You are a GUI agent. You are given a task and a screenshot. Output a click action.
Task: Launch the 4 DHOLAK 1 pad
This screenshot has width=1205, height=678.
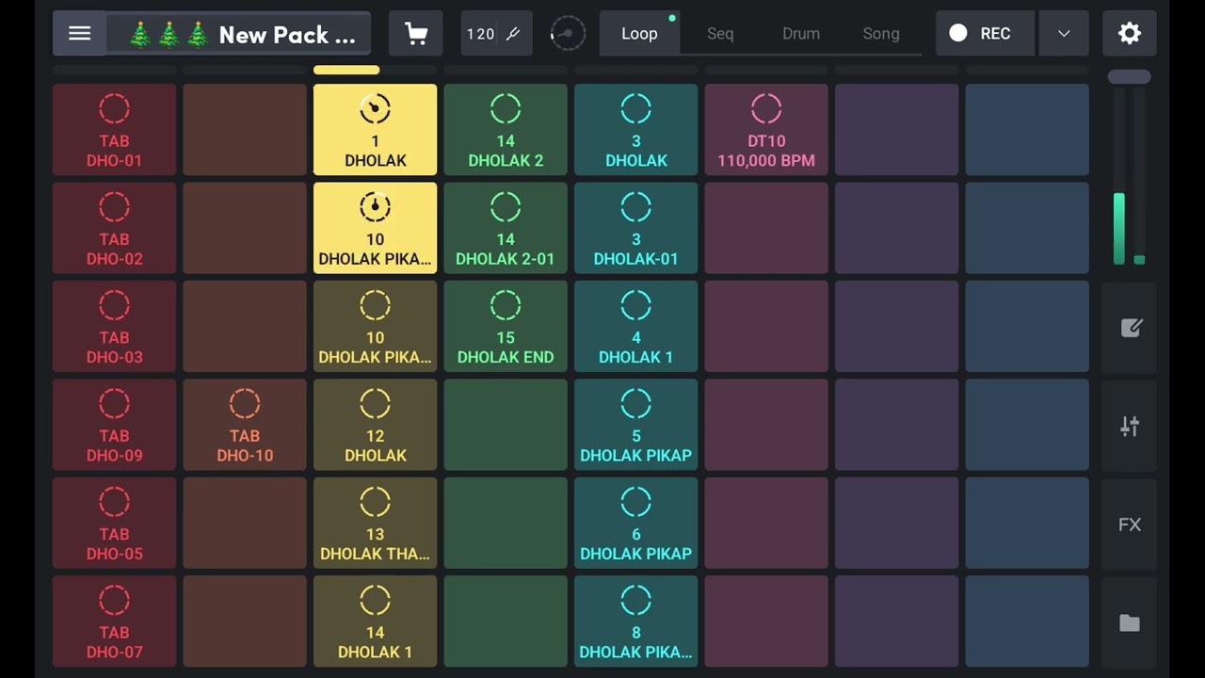pos(635,326)
